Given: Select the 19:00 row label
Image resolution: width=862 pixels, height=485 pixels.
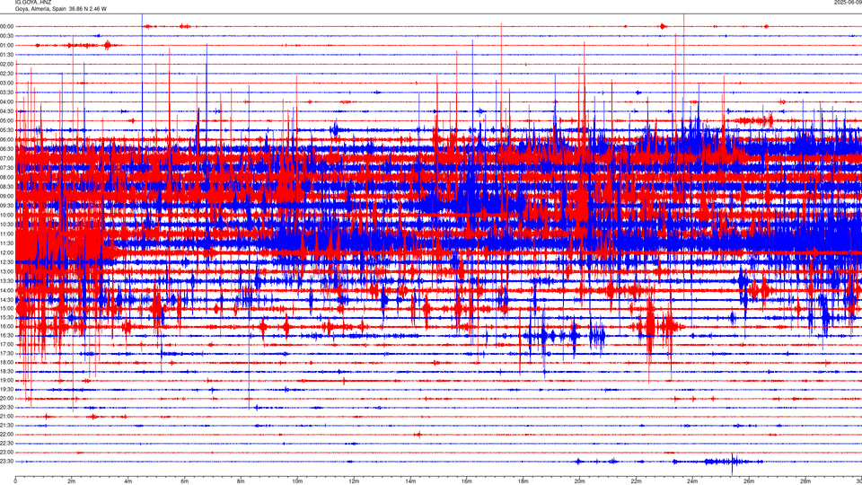Looking at the screenshot, I should (6, 381).
